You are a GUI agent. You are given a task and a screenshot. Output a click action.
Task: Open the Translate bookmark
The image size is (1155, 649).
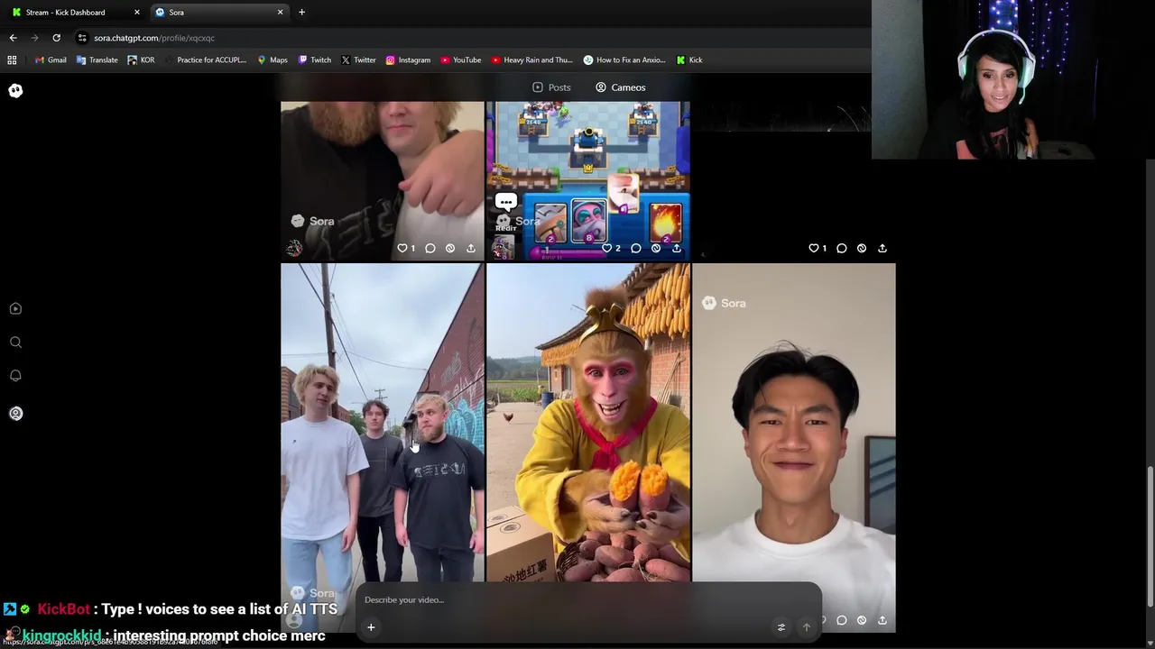[x=97, y=60]
